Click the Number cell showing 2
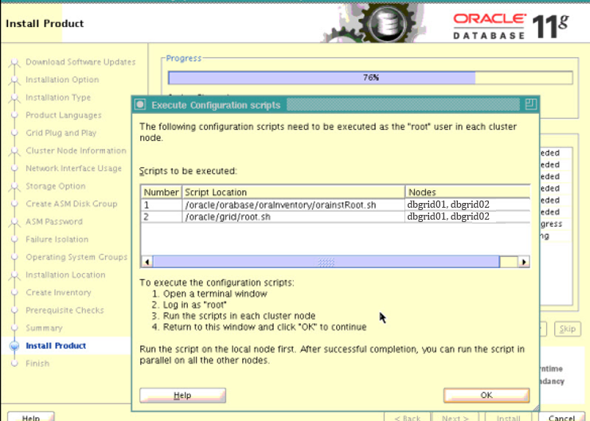Viewport: 590px width, 421px height. click(161, 216)
